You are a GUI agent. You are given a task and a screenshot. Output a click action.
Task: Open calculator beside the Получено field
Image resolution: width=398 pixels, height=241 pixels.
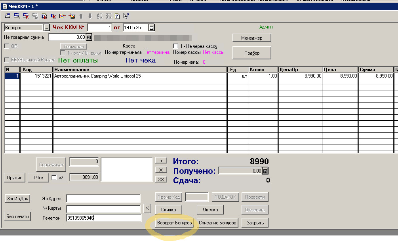point(265,171)
